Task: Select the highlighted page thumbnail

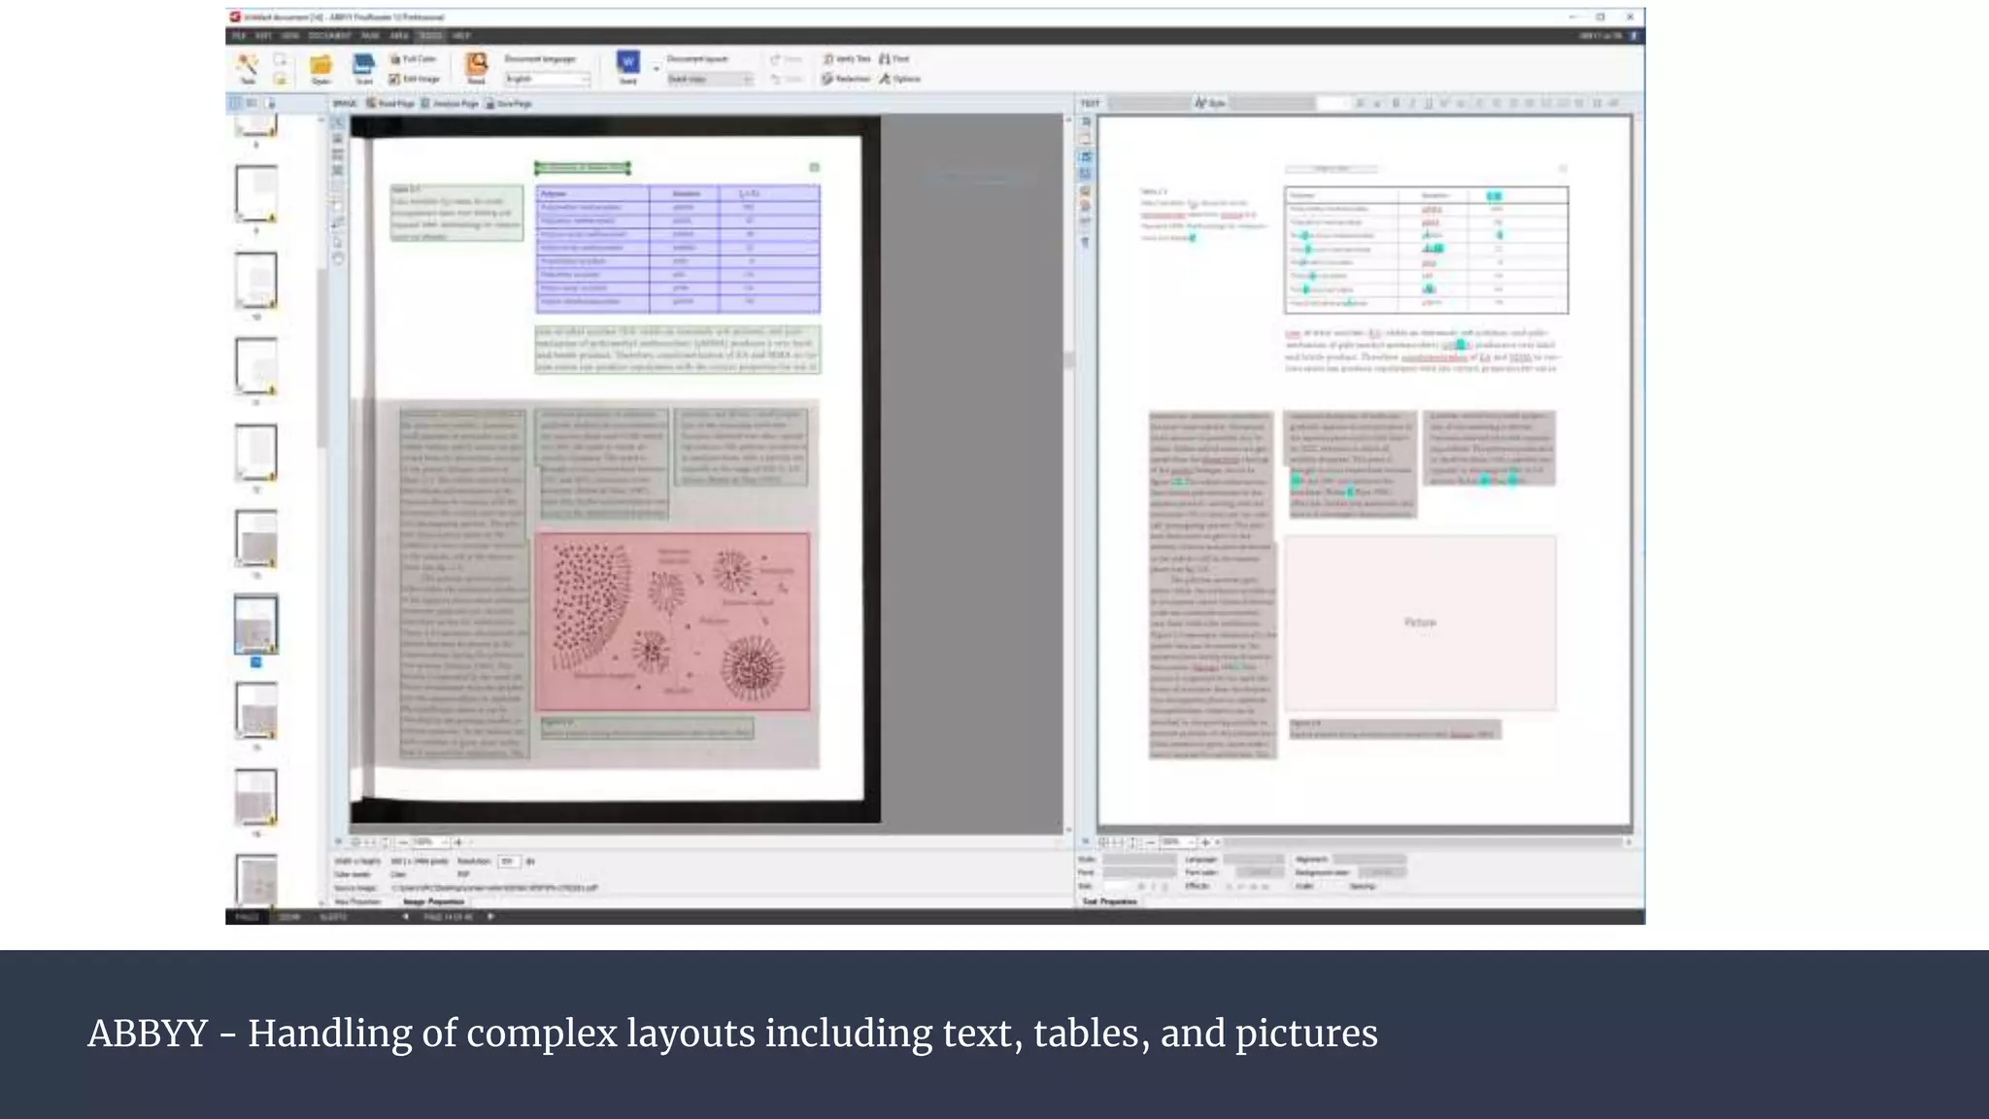Action: [256, 625]
